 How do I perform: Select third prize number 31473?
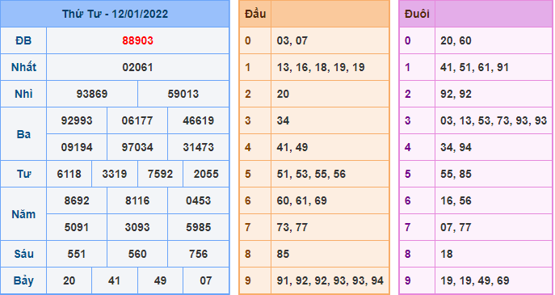(x=198, y=147)
